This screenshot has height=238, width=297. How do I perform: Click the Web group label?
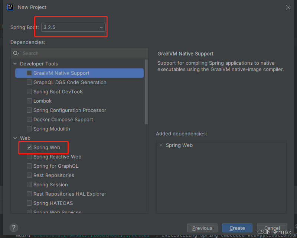(x=25, y=138)
